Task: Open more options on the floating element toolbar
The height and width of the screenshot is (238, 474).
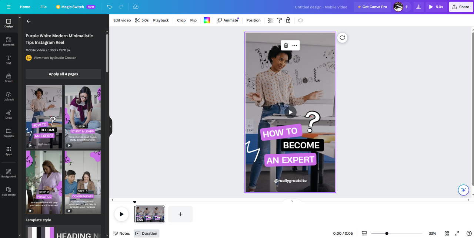Action: (295, 45)
